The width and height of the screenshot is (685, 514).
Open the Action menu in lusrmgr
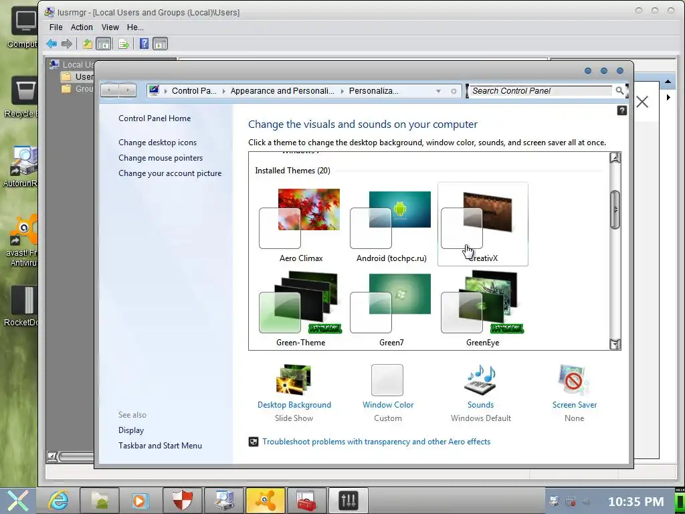tap(82, 27)
